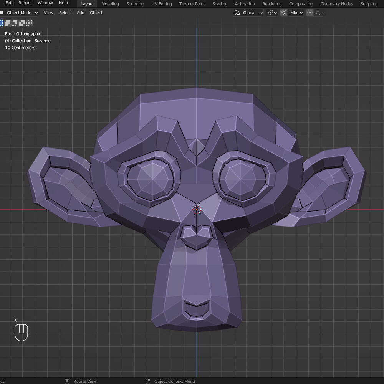Open the Global transform orientation dropdown
Viewport: 384px width, 384px height.
point(249,13)
